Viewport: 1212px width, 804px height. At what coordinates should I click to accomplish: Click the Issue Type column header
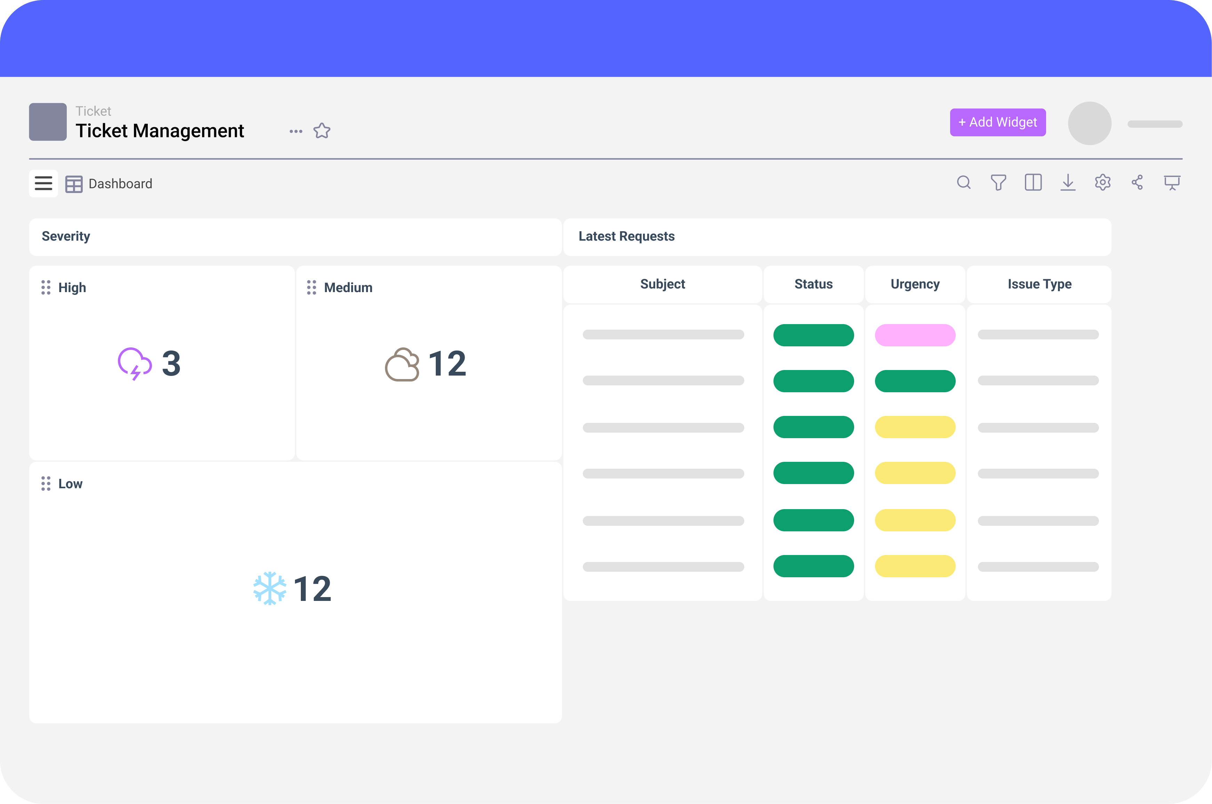[x=1039, y=284]
